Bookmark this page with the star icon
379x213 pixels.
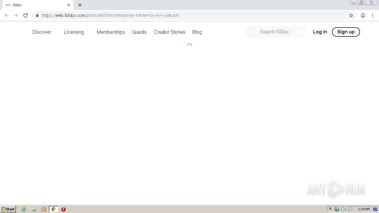[351, 15]
